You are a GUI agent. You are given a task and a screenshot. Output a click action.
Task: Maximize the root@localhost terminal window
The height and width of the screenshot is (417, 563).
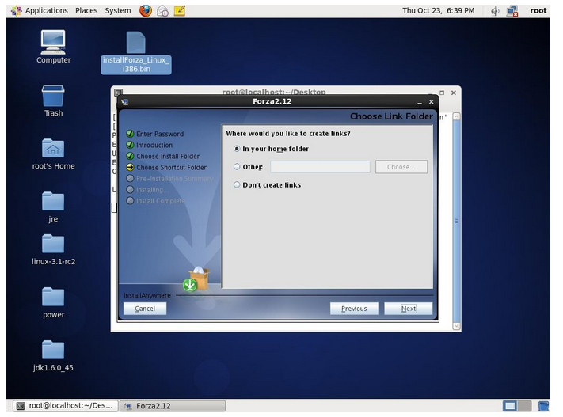(442, 93)
